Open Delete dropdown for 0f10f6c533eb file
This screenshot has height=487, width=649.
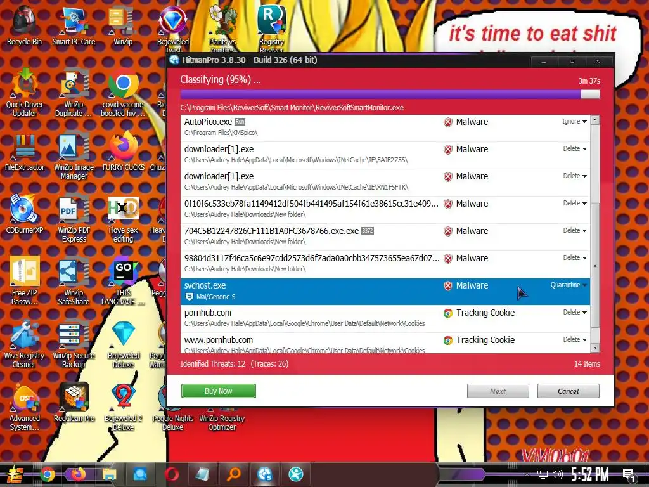click(x=575, y=204)
